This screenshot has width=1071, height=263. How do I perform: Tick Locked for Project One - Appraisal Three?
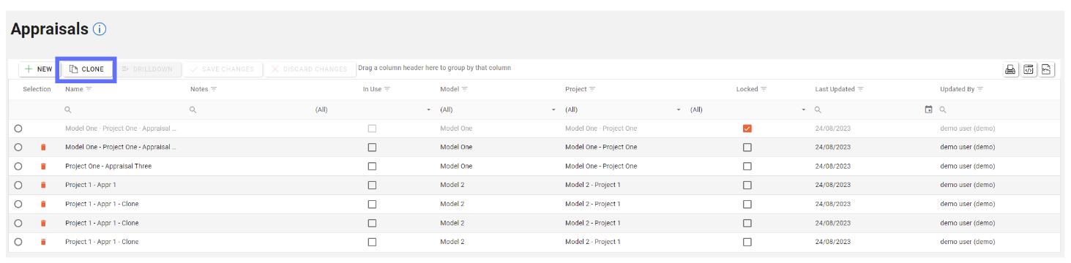747,166
